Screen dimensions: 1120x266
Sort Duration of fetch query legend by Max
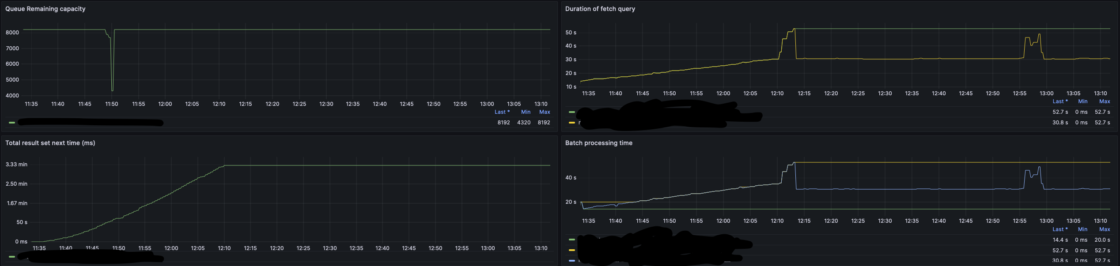point(1105,101)
